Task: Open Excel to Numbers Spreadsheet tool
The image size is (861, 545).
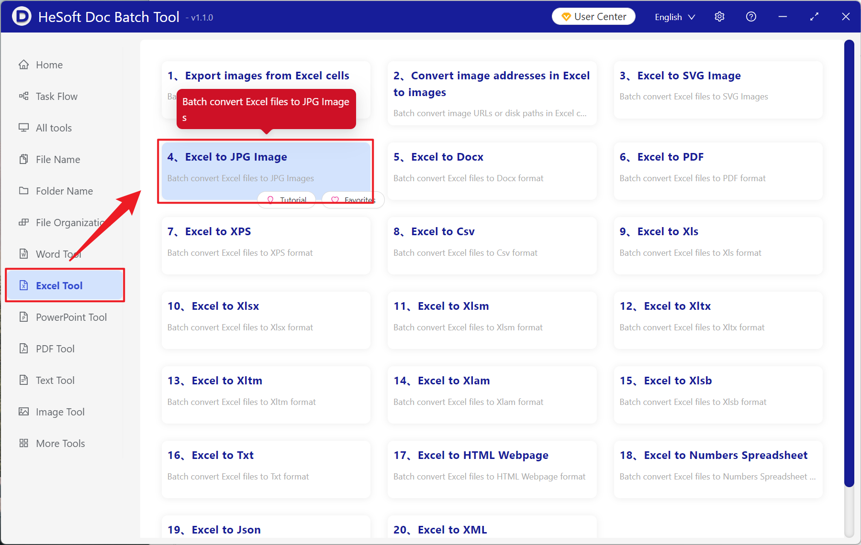Action: pyautogui.click(x=718, y=469)
